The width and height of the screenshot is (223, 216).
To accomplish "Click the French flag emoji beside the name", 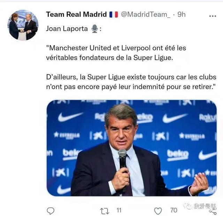I will pos(114,14).
